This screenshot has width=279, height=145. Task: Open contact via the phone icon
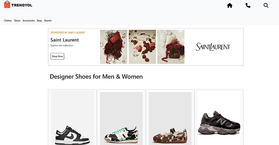tap(248, 5)
